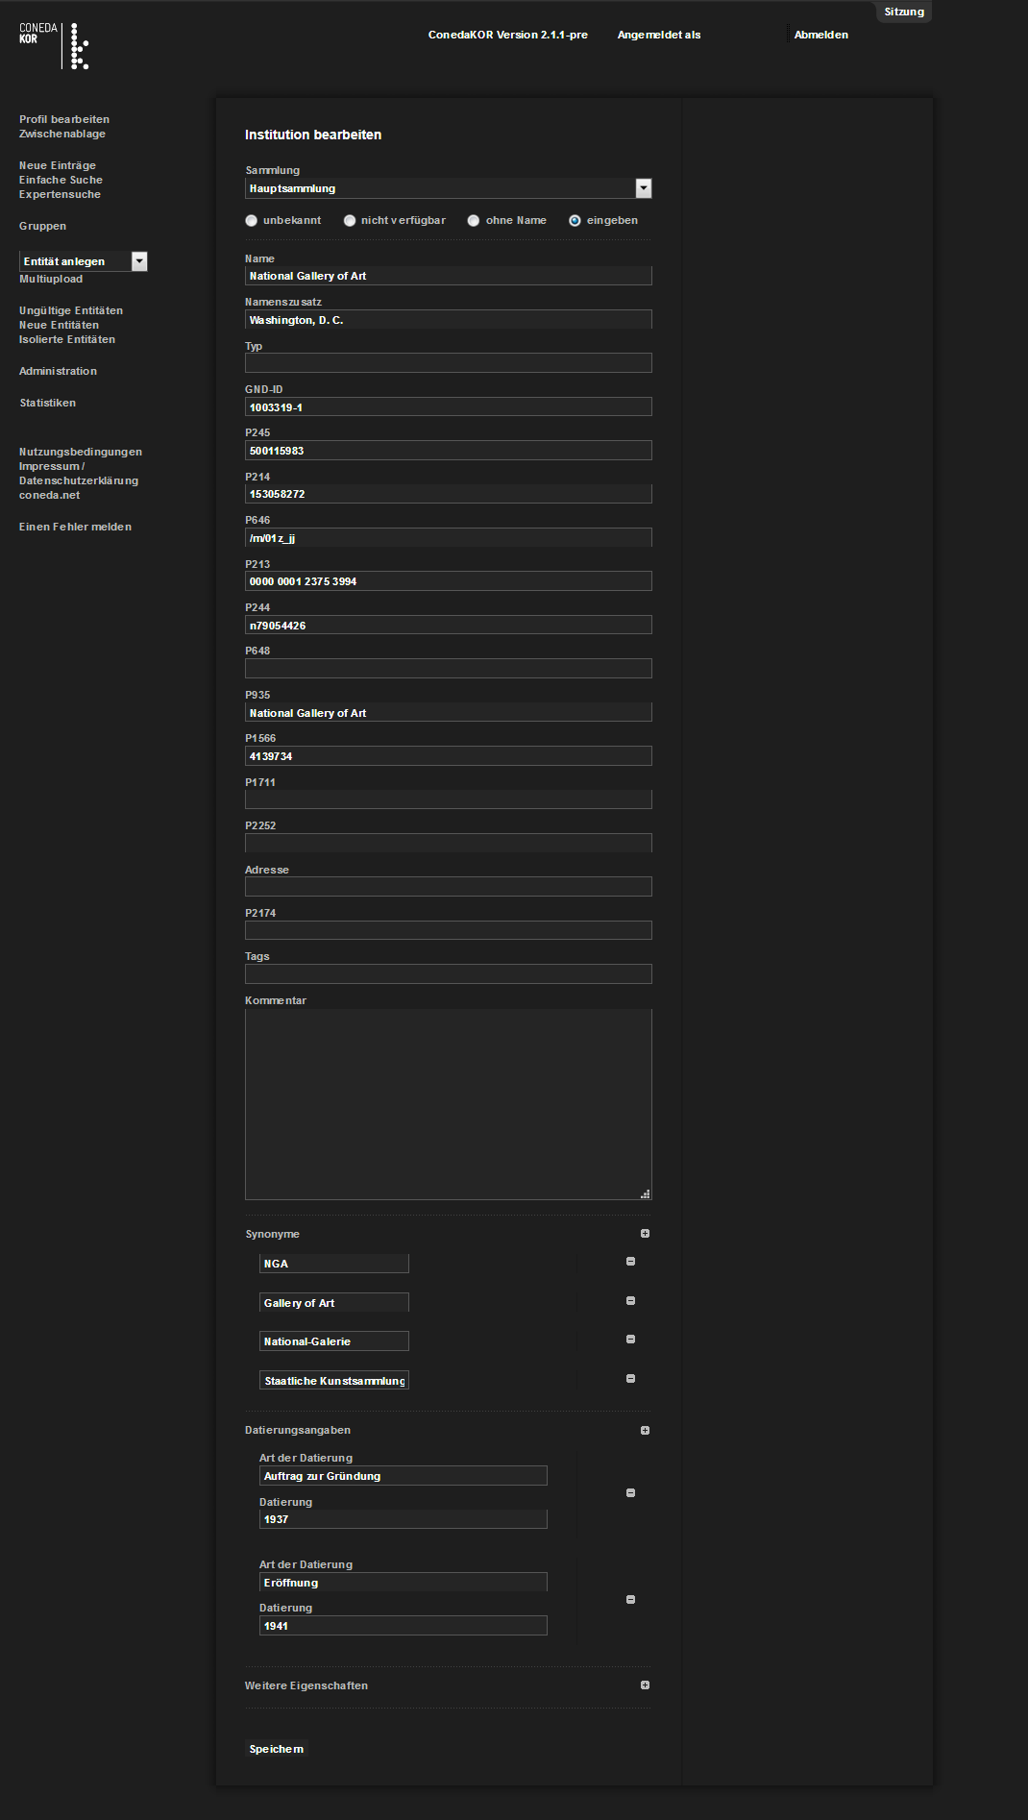This screenshot has width=1028, height=1820.
Task: Click the Name field National Gallery of Art
Action: click(449, 276)
